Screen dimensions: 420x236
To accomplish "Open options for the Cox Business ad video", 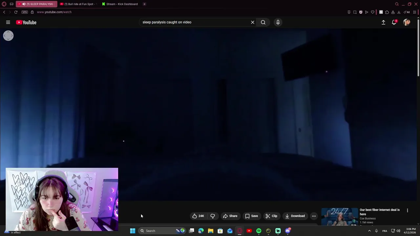I will (x=408, y=210).
